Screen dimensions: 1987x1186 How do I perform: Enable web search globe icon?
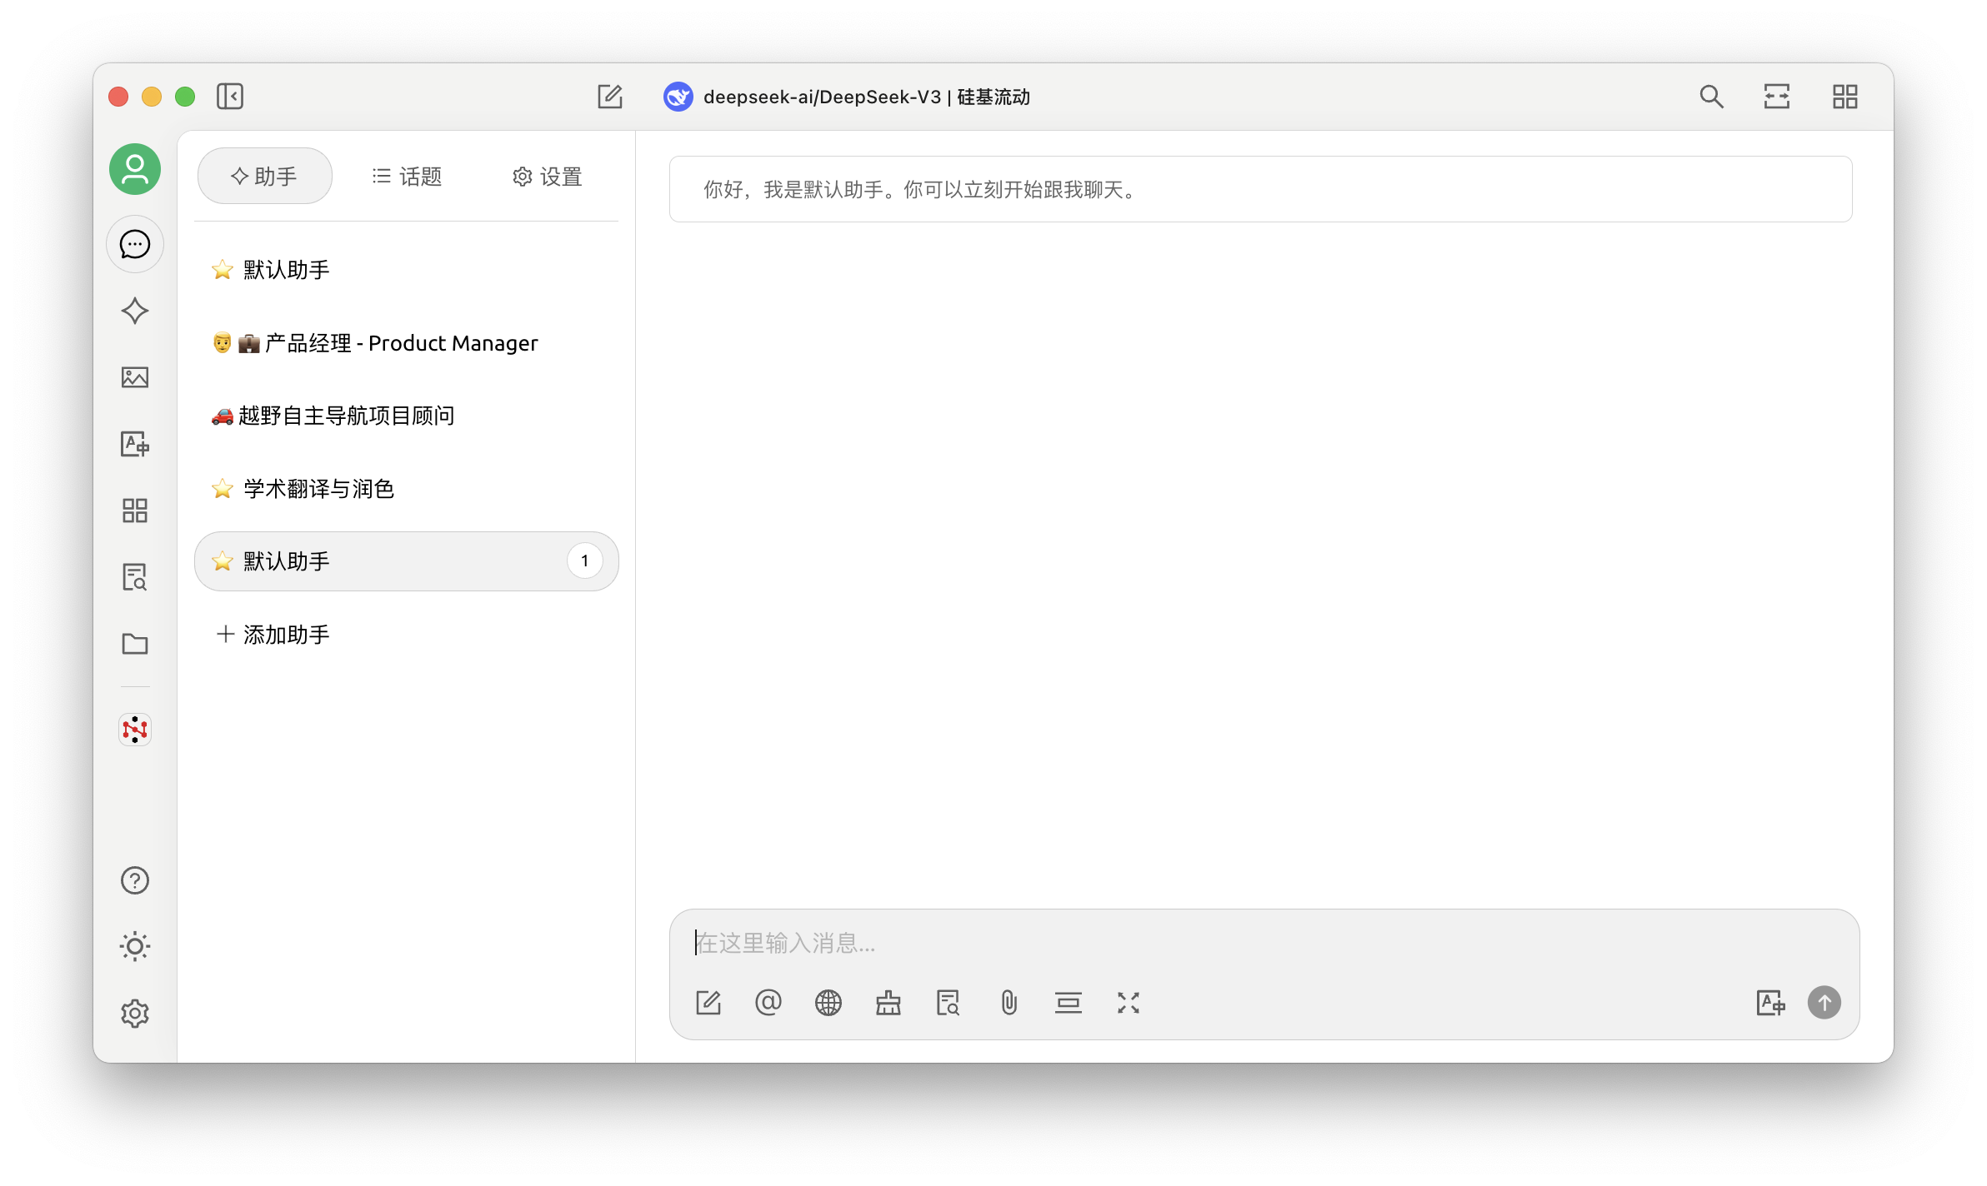coord(828,1003)
